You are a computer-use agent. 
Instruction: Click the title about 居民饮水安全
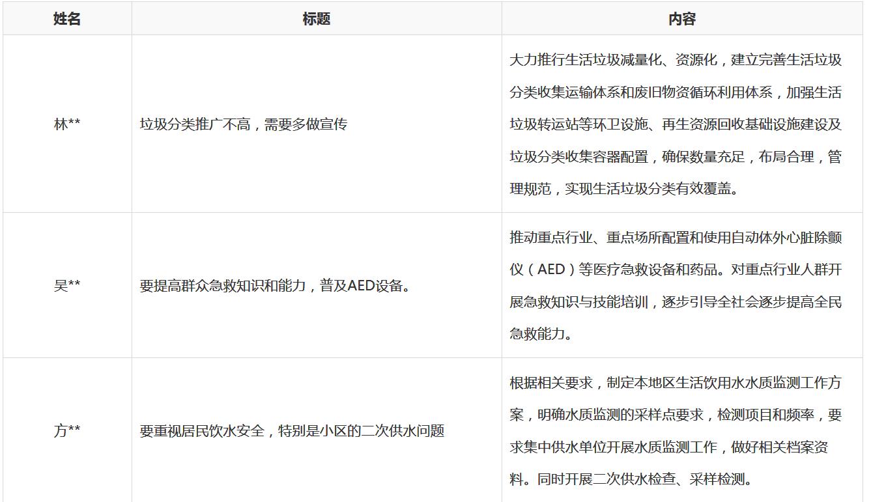pos(292,431)
